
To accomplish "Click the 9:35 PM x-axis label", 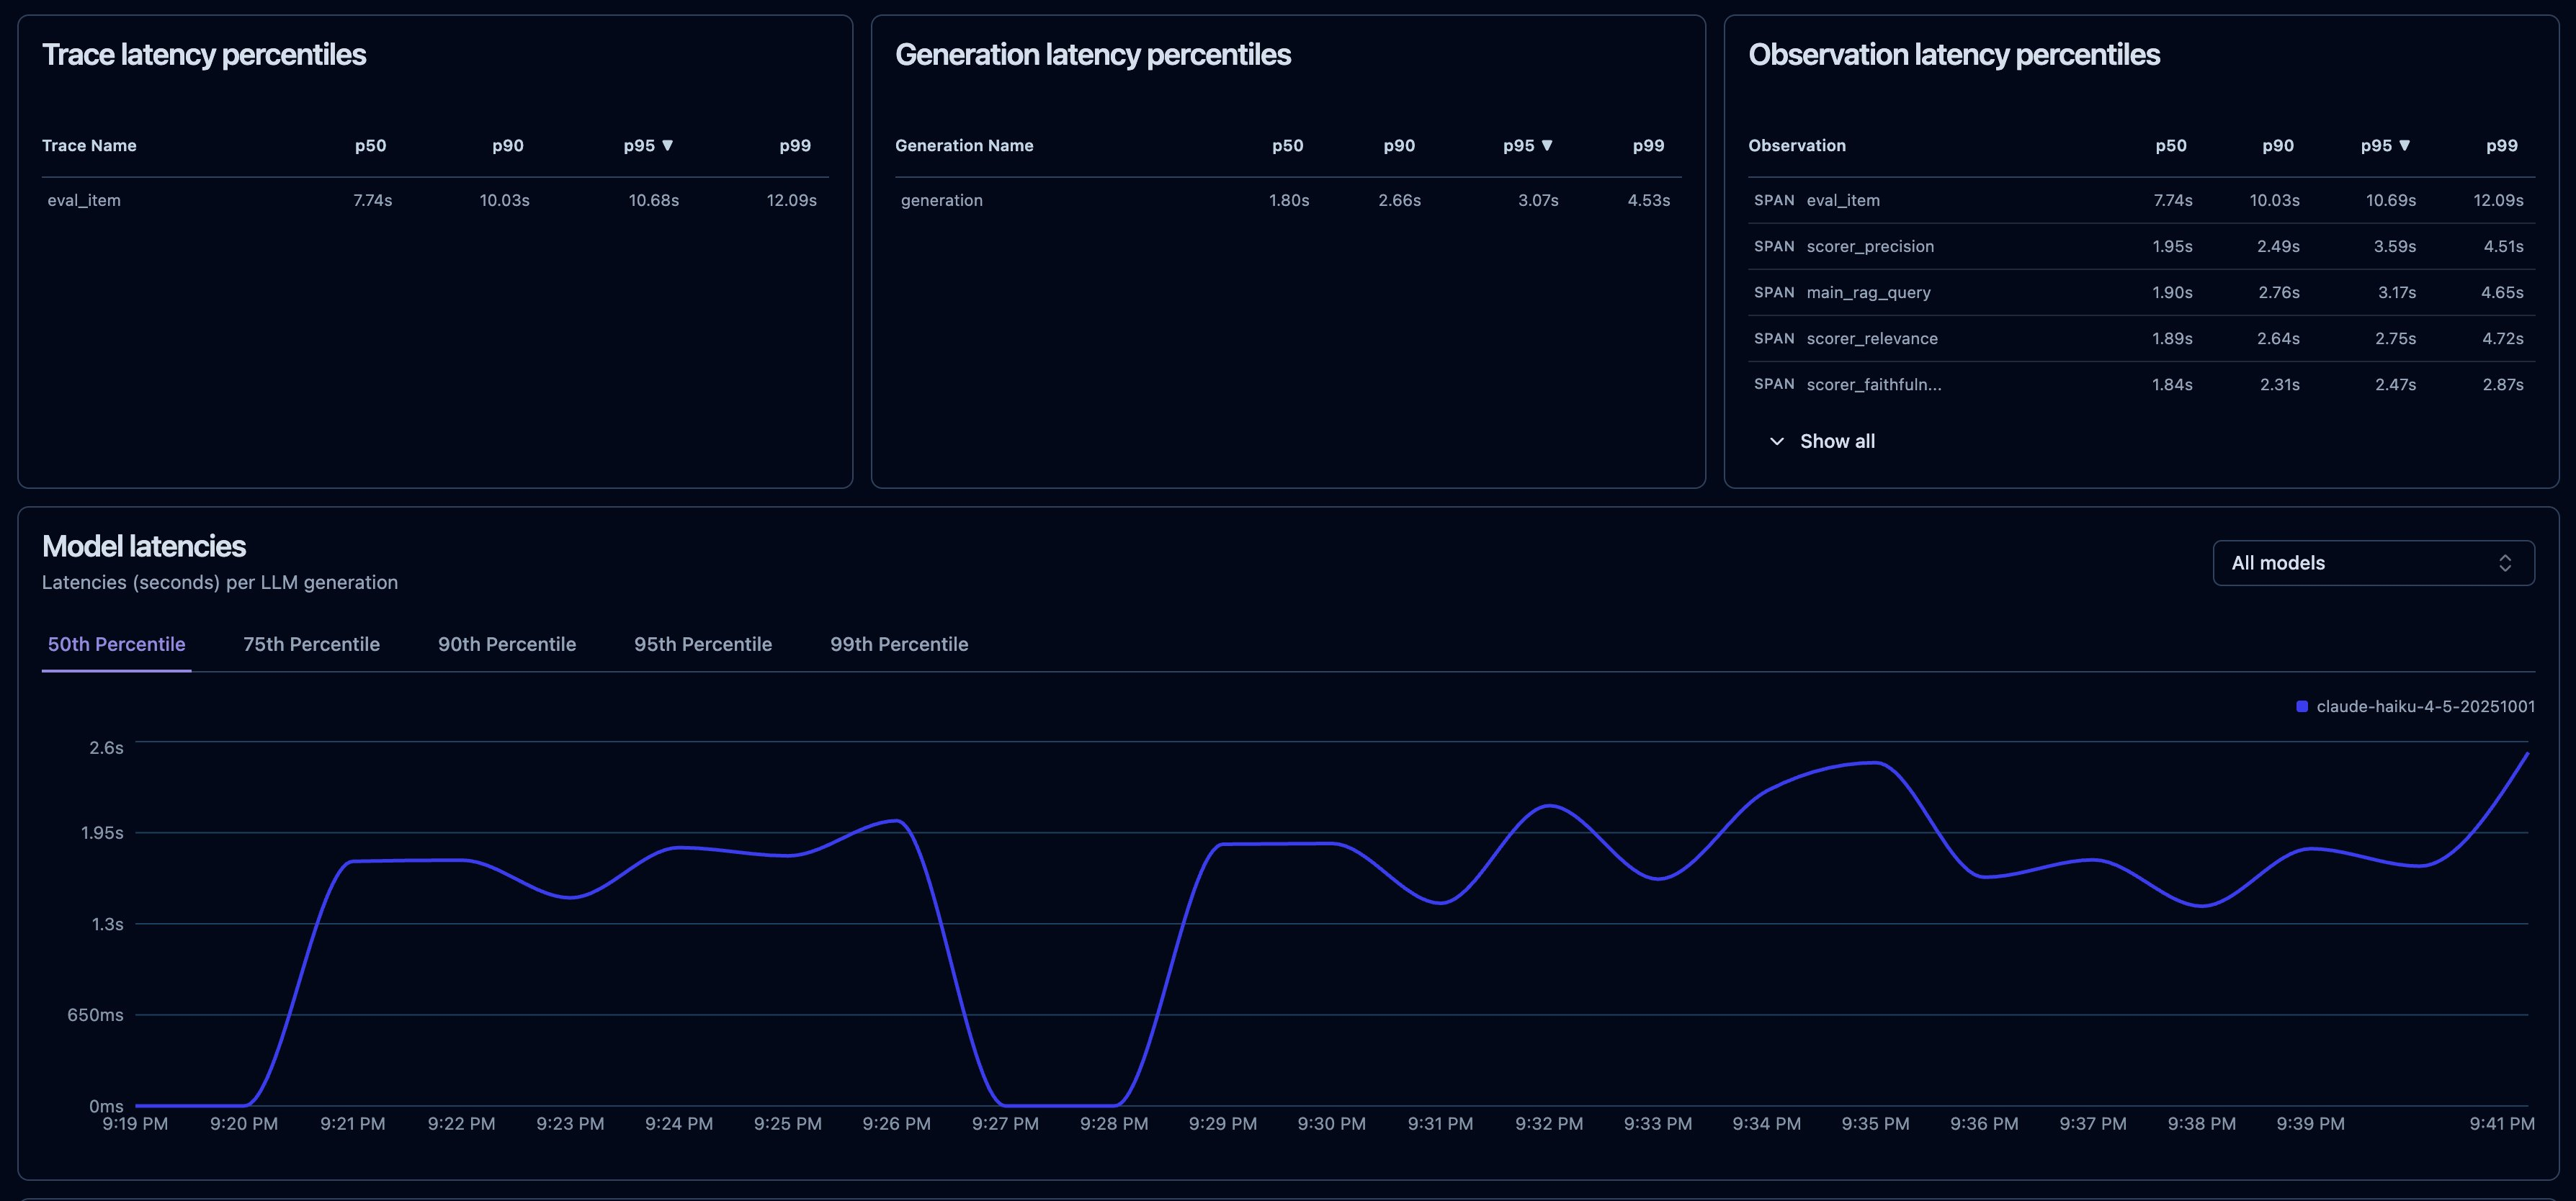I will click(x=1875, y=1124).
